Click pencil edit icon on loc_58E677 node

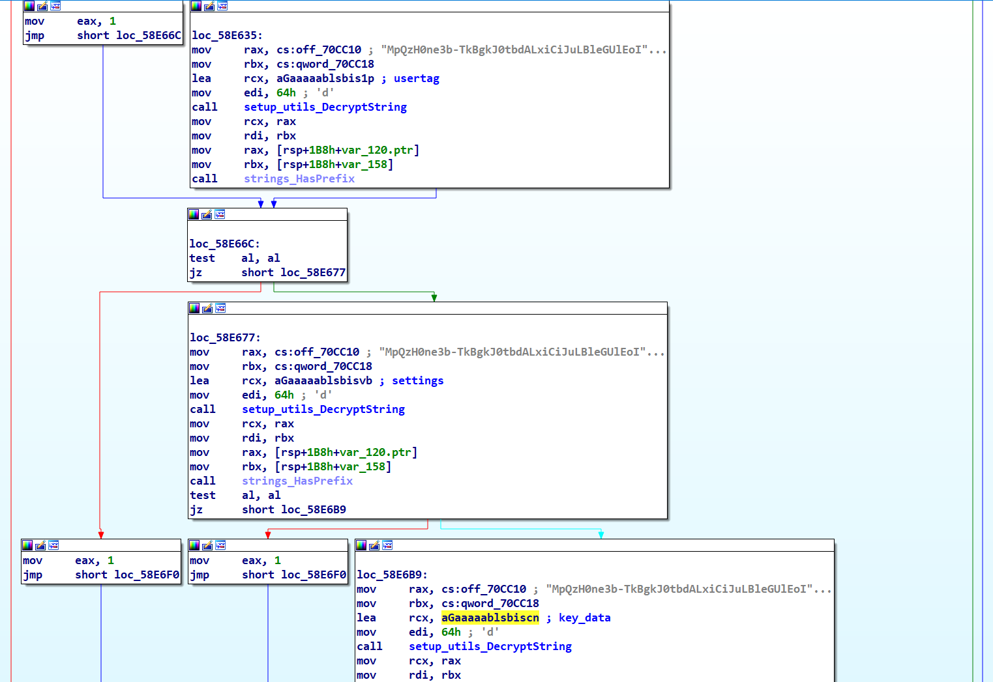pyautogui.click(x=207, y=308)
